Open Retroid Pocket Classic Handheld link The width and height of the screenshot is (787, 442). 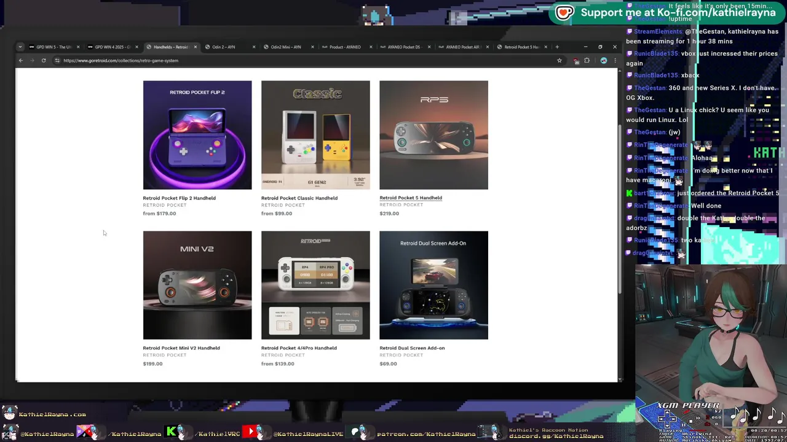299,198
